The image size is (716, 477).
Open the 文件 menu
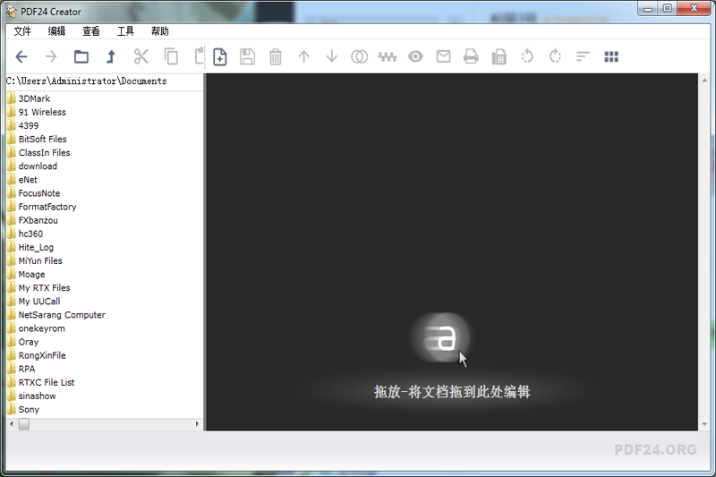tap(22, 30)
